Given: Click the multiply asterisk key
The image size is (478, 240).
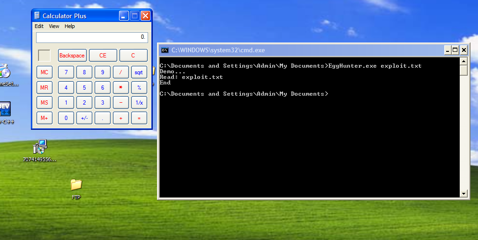Looking at the screenshot, I should 121,87.
